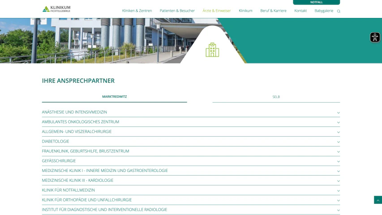This screenshot has width=382, height=215.
Task: Expand chevron for Gefässchirurgie row
Action: pos(339,161)
